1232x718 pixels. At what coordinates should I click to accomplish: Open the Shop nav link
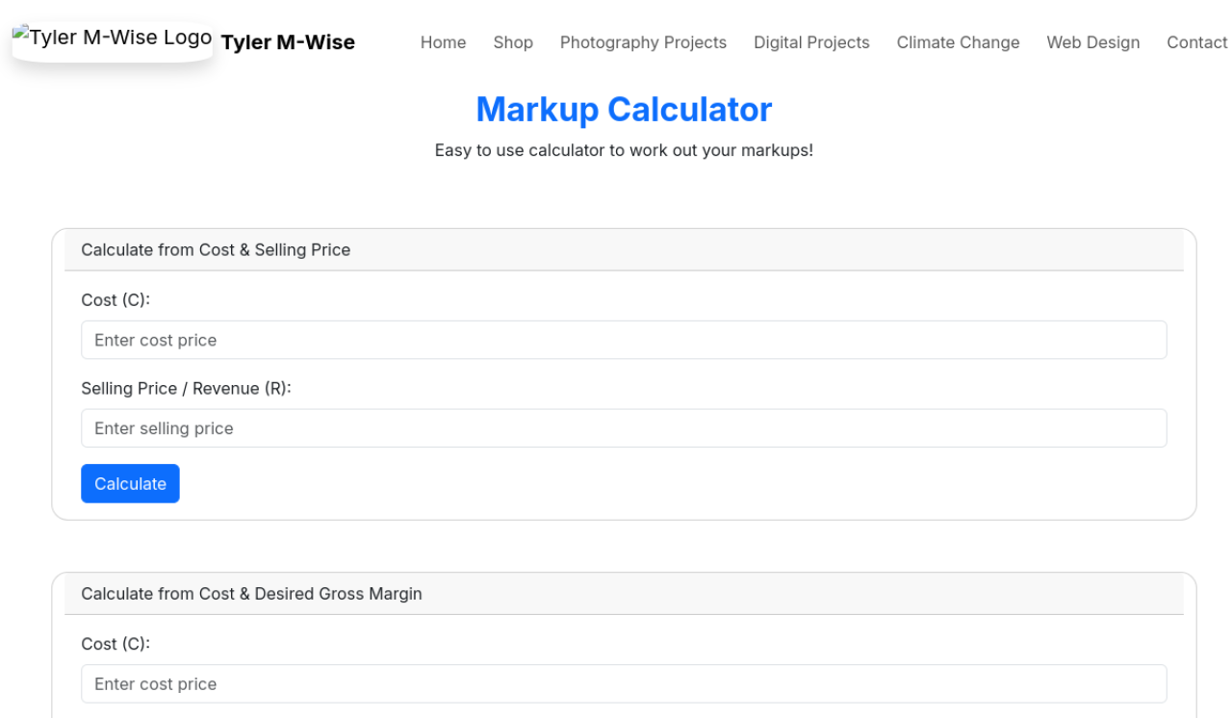coord(513,42)
